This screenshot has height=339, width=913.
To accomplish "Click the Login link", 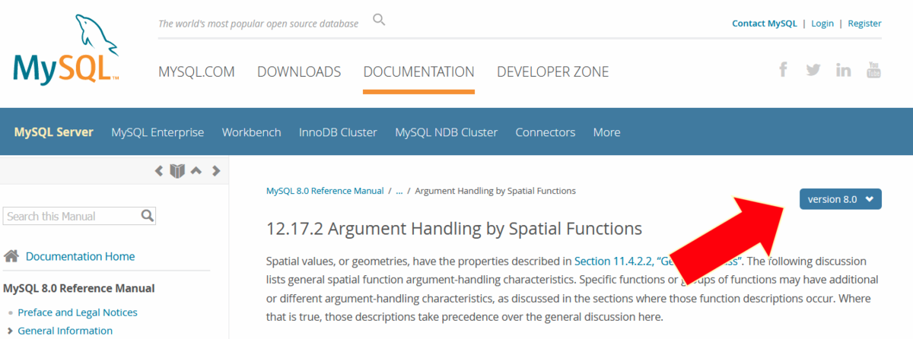I will pyautogui.click(x=822, y=24).
